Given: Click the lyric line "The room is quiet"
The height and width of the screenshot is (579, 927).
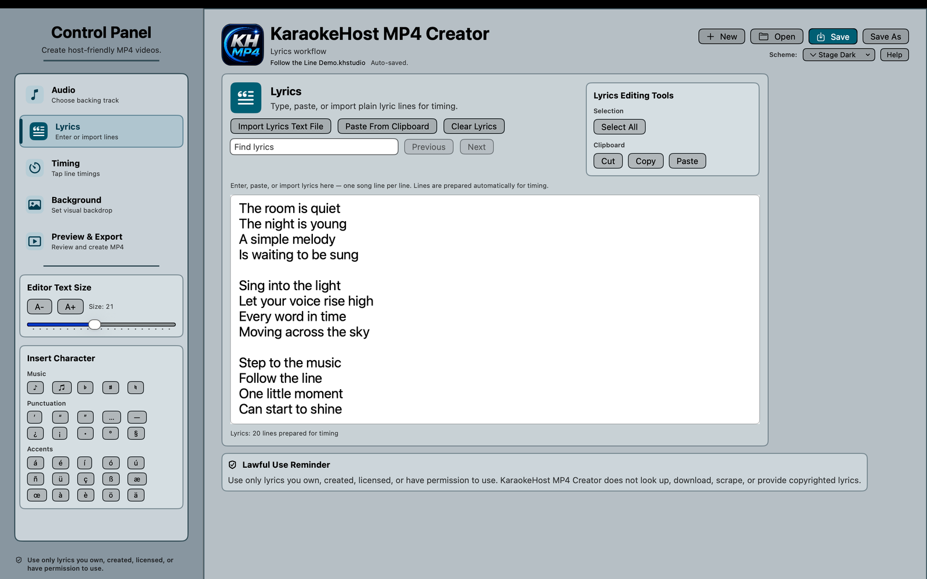Looking at the screenshot, I should pyautogui.click(x=290, y=208).
